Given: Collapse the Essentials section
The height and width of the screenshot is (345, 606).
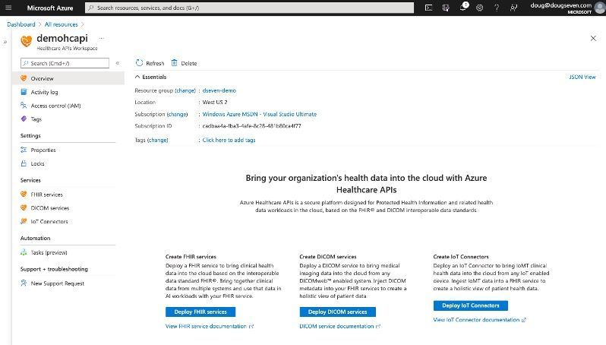Looking at the screenshot, I should click(137, 77).
